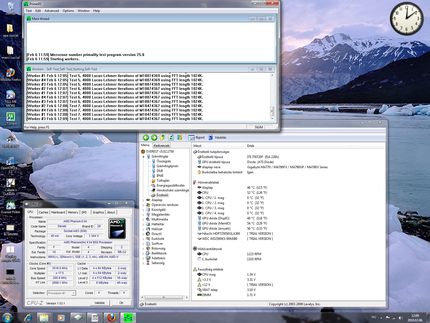
Task: Click the CPU temperature row 52 °C
Action: [289, 193]
